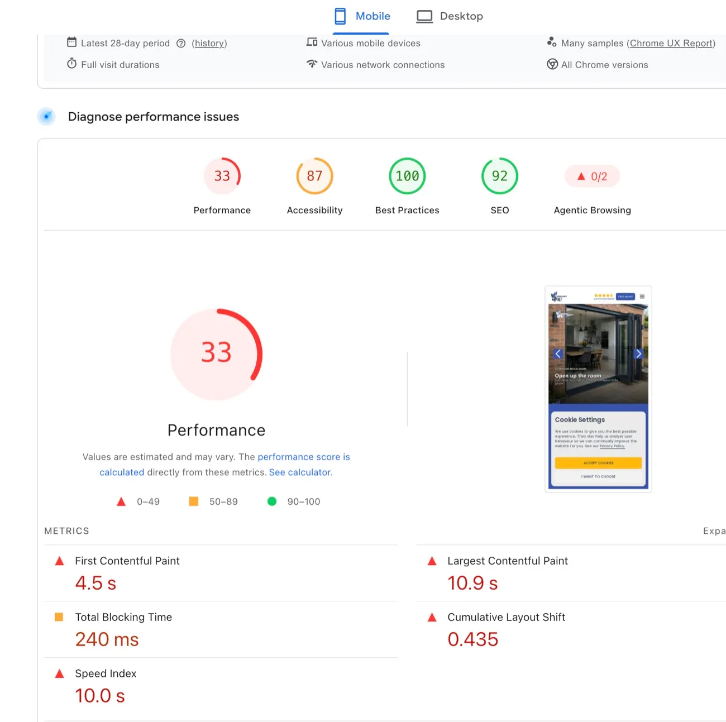Click the orange square beside Total Blocking Time
Viewport: 726px width, 722px height.
point(59,617)
